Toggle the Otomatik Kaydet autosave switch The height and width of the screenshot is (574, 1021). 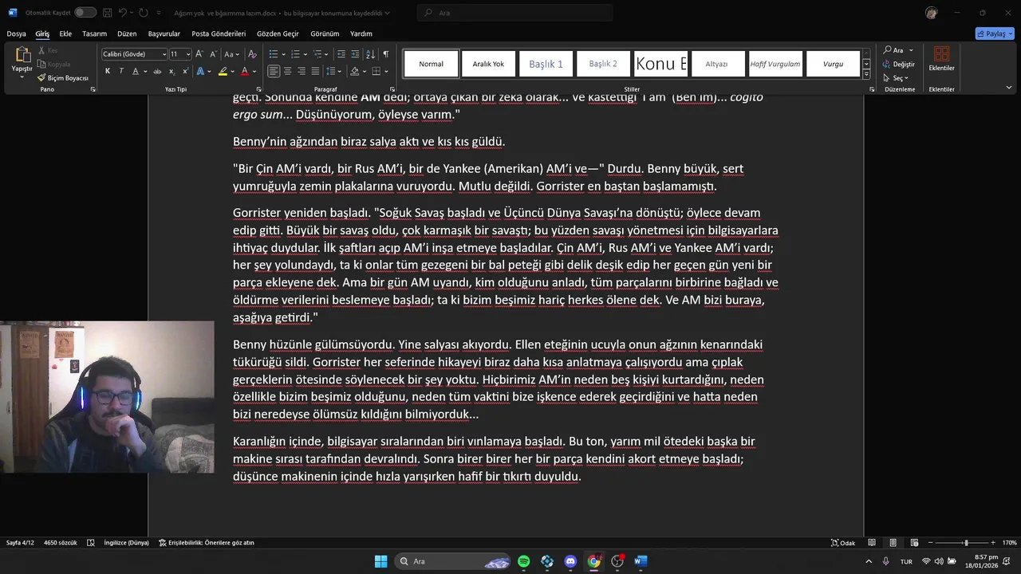(x=85, y=13)
